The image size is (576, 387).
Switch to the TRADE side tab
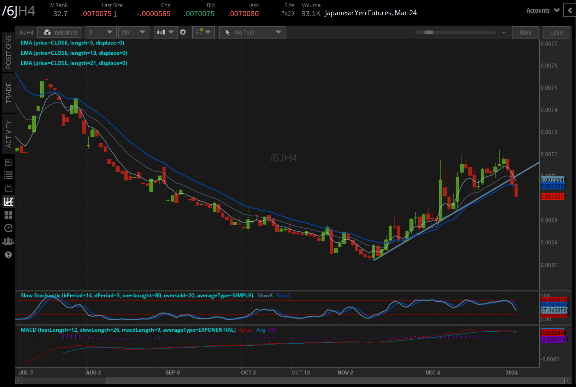tap(8, 93)
